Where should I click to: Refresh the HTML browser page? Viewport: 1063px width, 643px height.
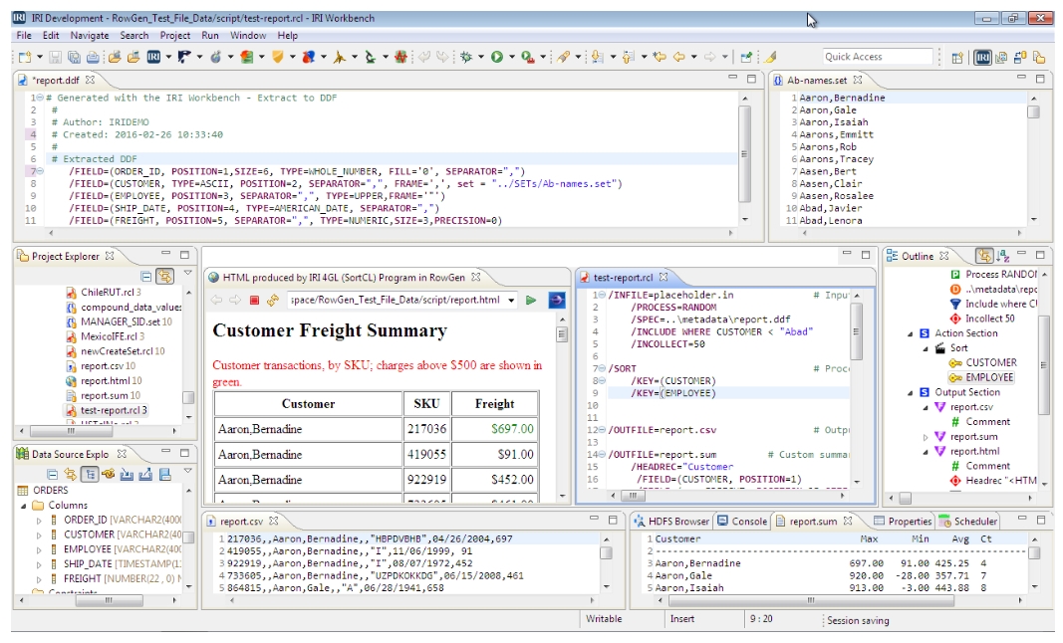[272, 300]
